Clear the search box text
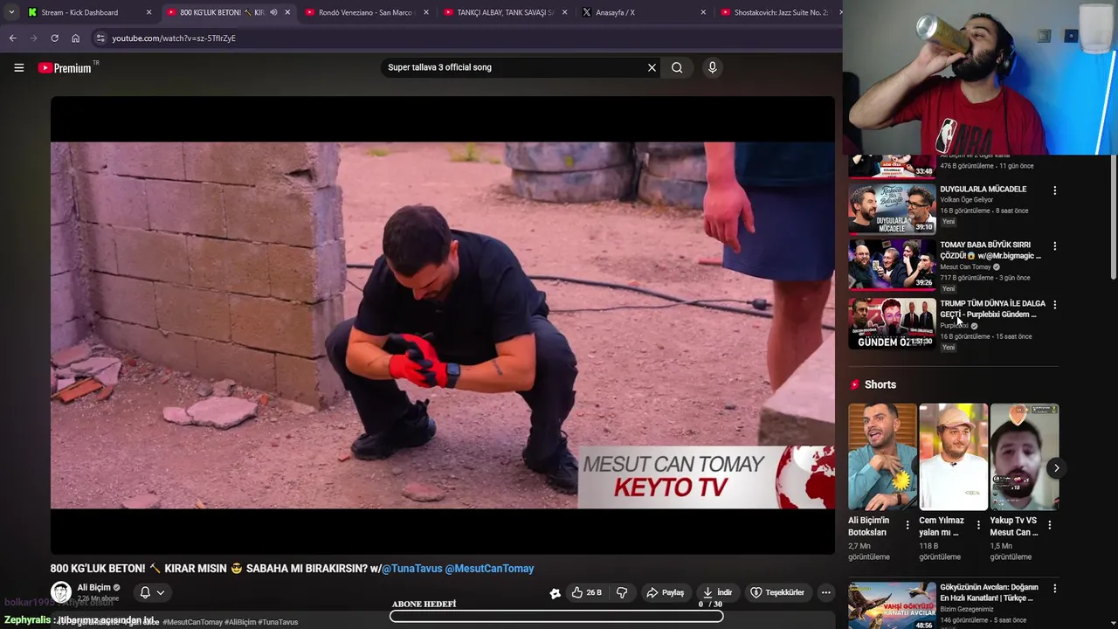Image resolution: width=1118 pixels, height=629 pixels. (652, 67)
